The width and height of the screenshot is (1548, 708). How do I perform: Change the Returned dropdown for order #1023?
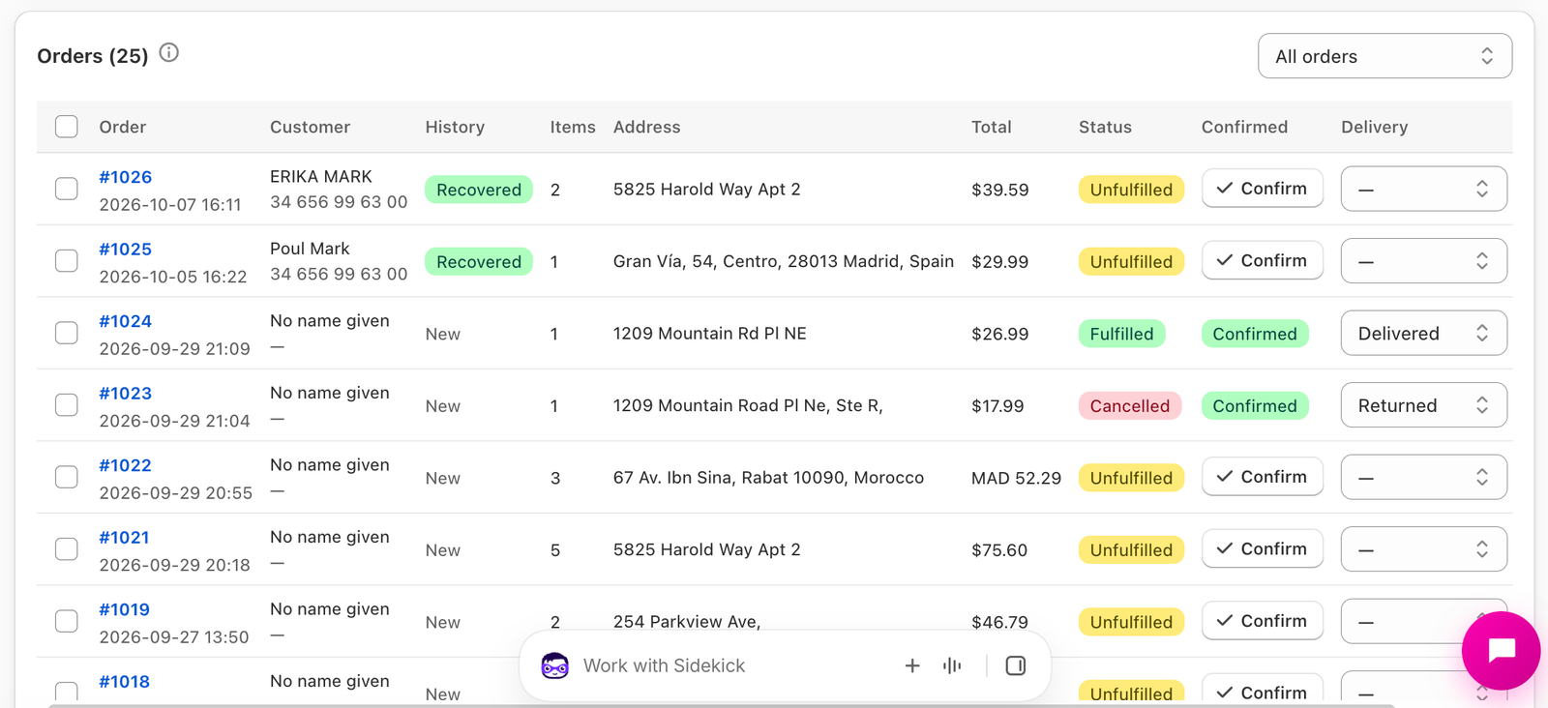tap(1423, 405)
